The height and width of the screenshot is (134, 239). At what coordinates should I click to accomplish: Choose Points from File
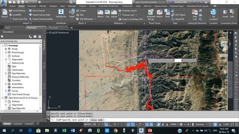click(x=18, y=19)
